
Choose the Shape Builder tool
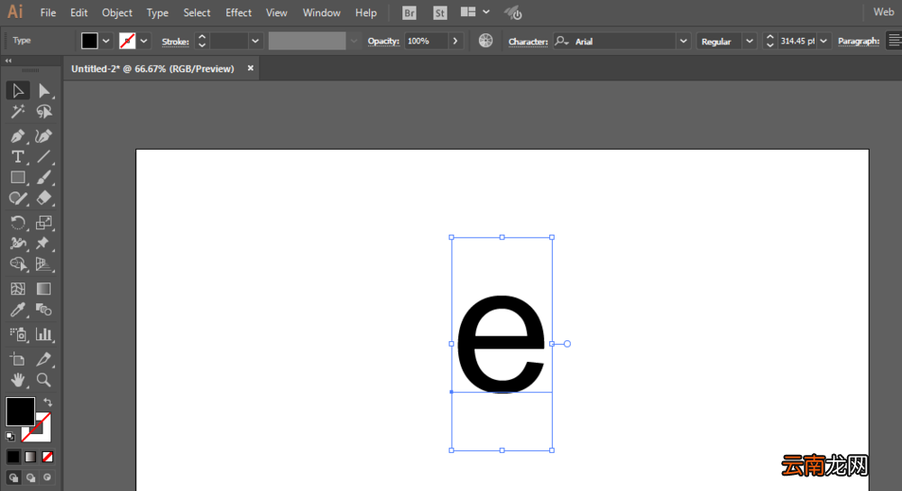pyautogui.click(x=18, y=264)
